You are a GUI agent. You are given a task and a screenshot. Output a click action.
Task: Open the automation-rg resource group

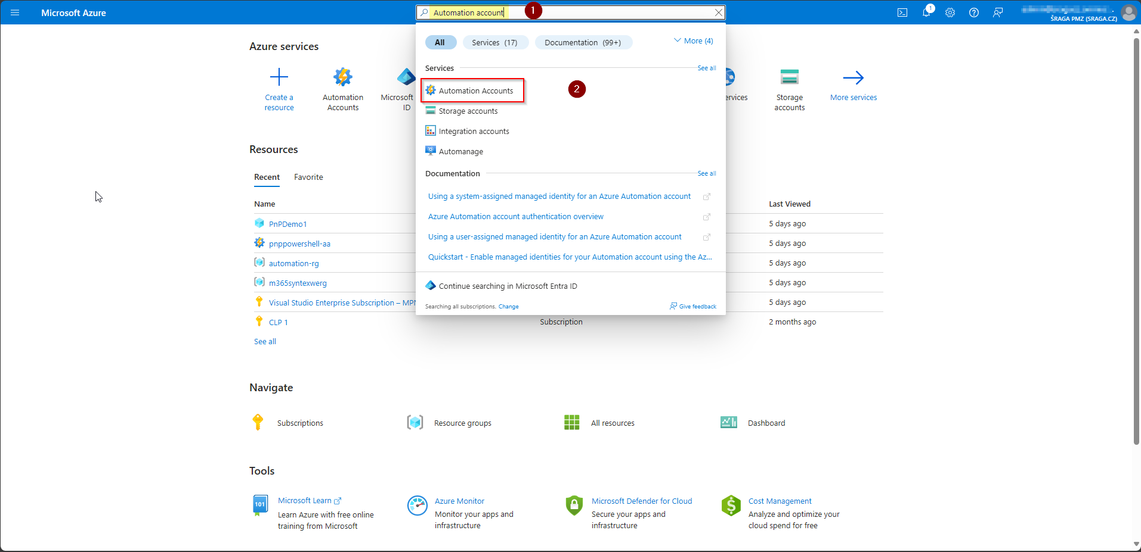[x=293, y=263]
